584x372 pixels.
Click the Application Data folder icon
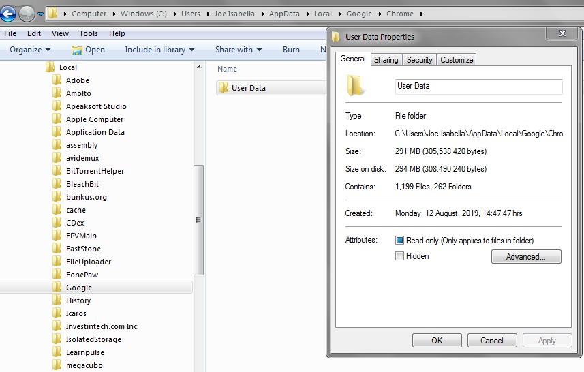click(57, 131)
